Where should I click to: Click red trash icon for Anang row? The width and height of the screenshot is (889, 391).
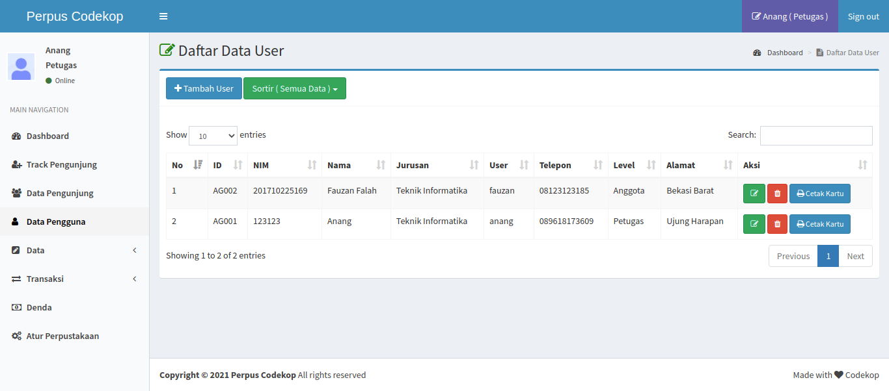point(777,224)
